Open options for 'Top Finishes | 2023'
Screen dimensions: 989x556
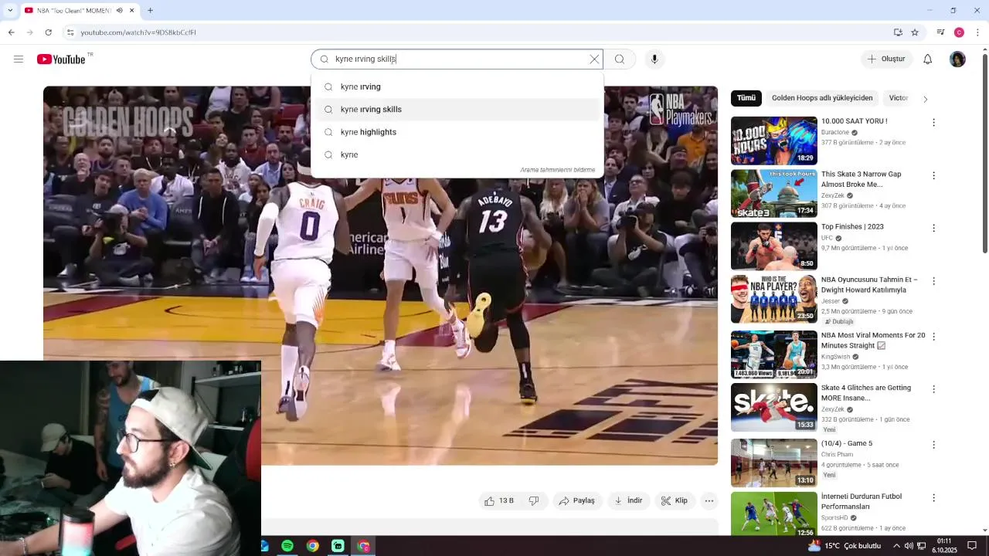pos(933,228)
